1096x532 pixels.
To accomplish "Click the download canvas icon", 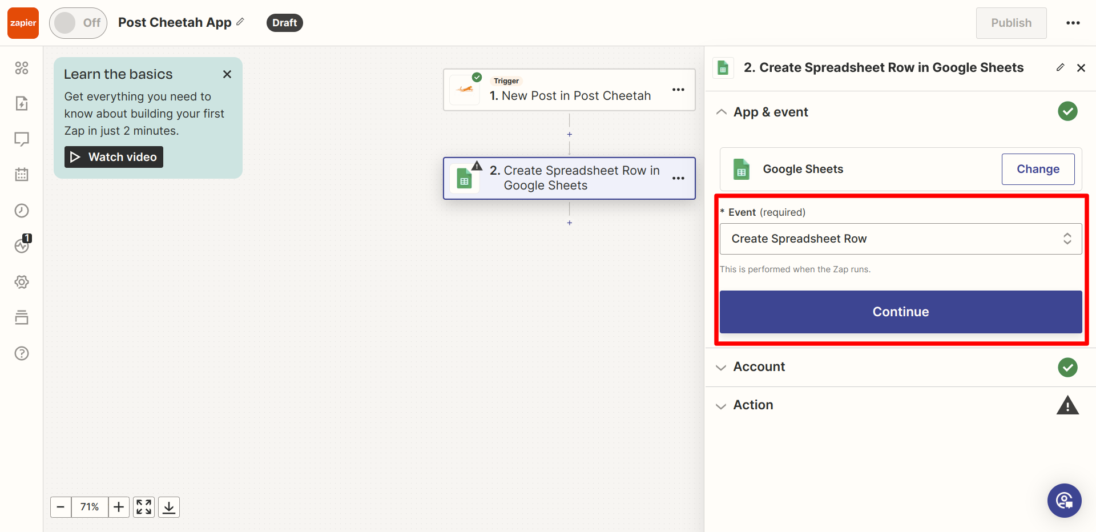I will click(x=169, y=507).
